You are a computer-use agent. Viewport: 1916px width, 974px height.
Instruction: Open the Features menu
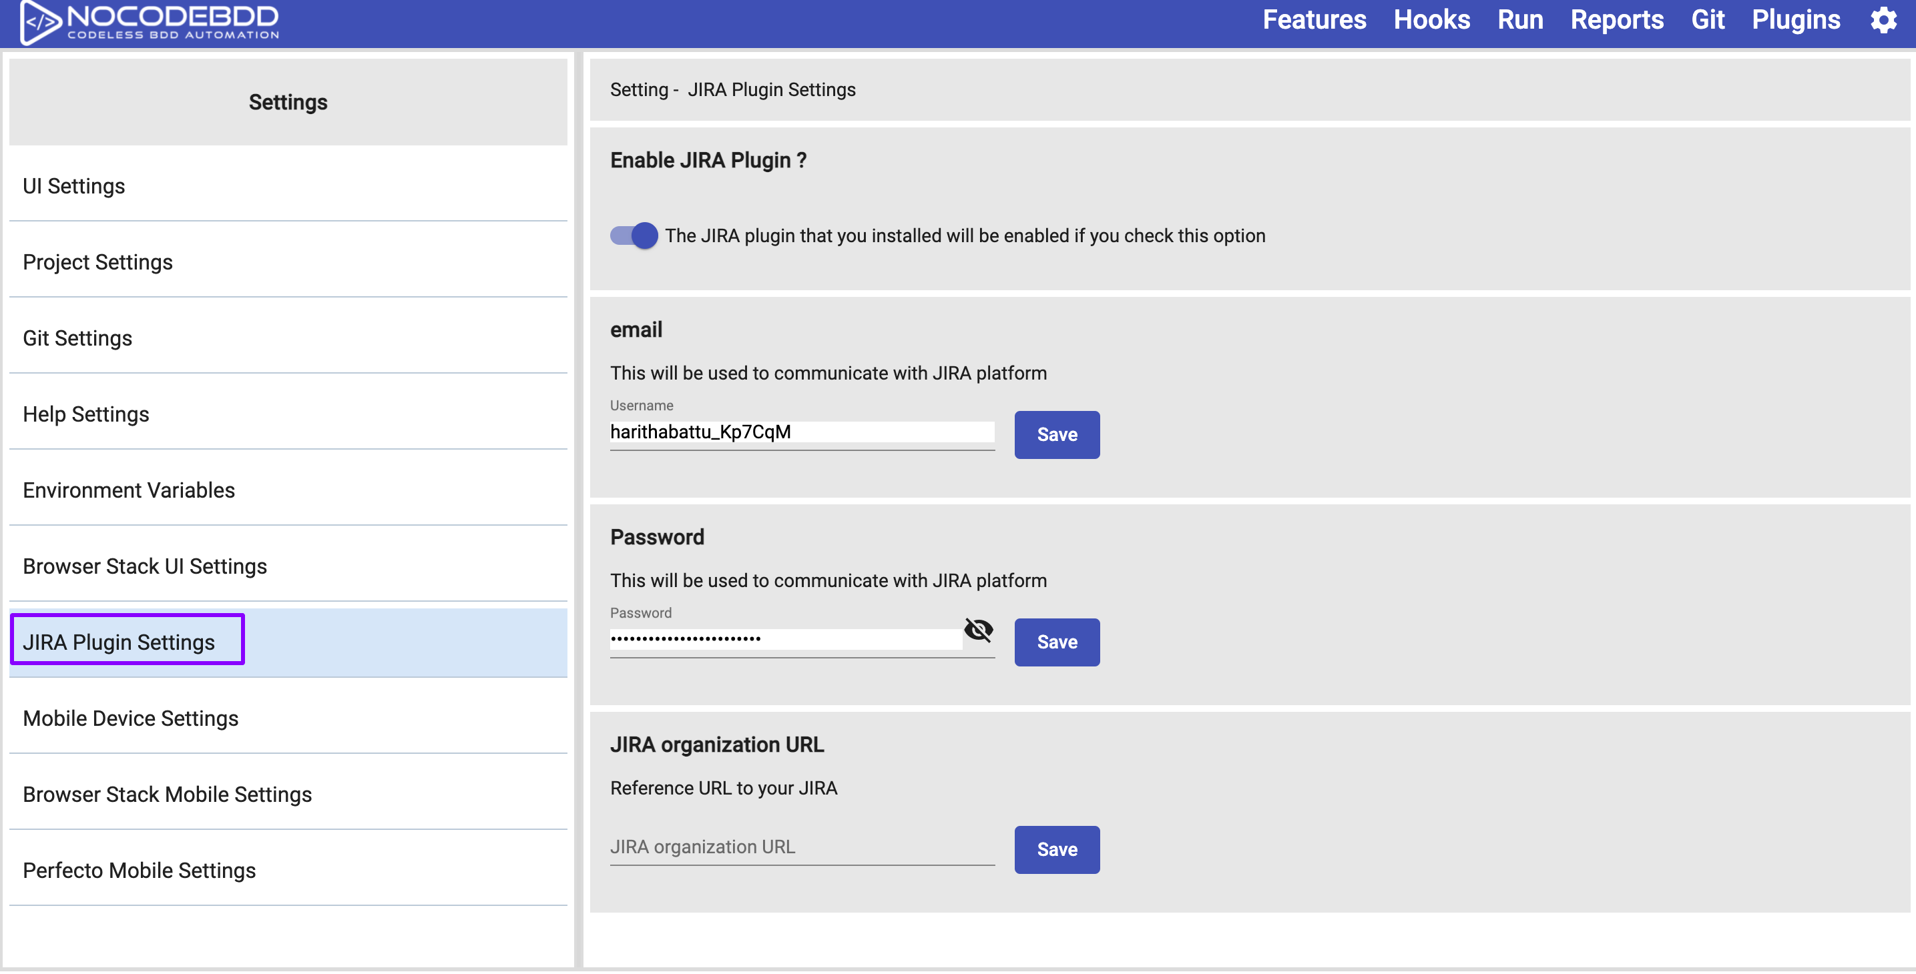(x=1314, y=20)
